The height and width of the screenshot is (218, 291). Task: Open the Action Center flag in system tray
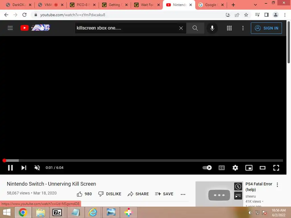264,213
